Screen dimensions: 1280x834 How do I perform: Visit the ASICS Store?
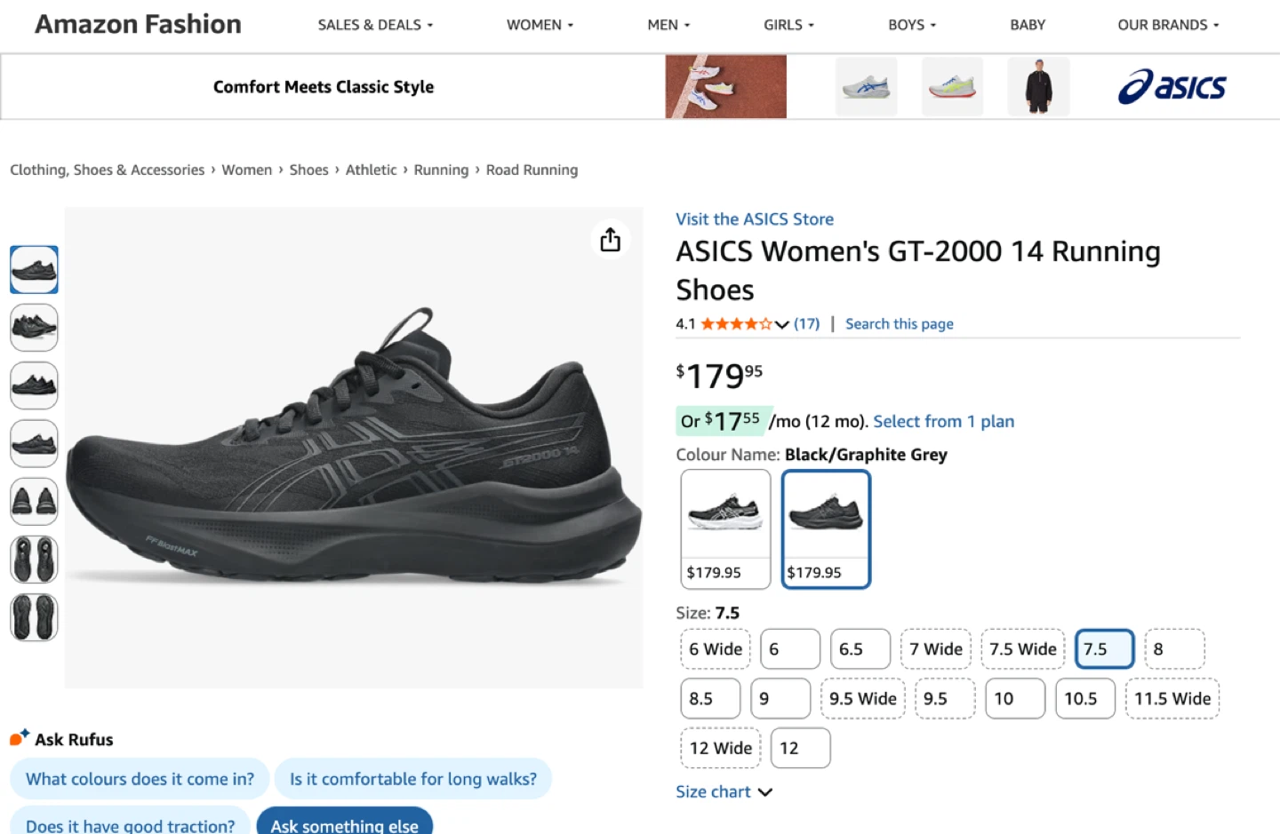click(x=755, y=218)
